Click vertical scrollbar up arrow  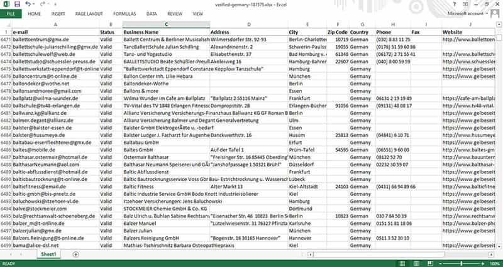point(499,25)
